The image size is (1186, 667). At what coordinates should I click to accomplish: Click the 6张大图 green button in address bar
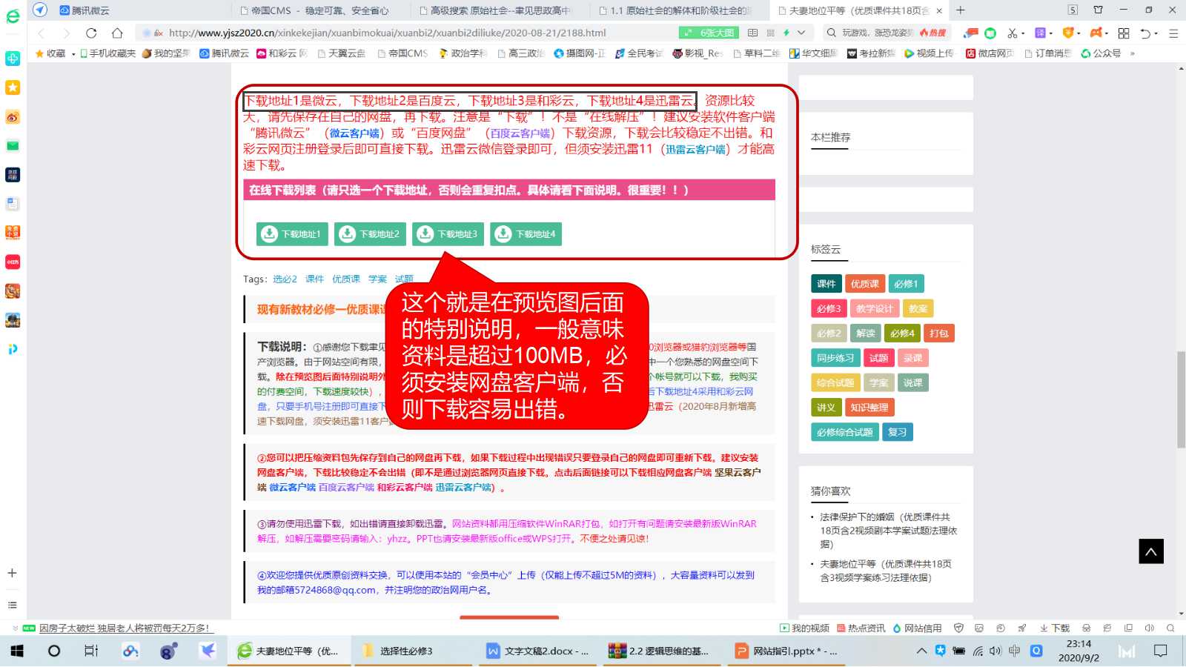(x=710, y=33)
